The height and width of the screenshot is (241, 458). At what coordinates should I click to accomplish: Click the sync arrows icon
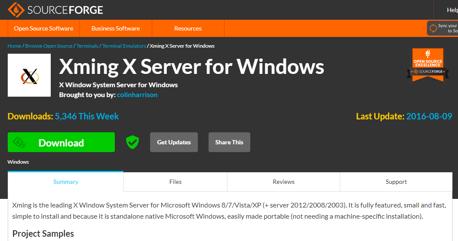point(433,28)
